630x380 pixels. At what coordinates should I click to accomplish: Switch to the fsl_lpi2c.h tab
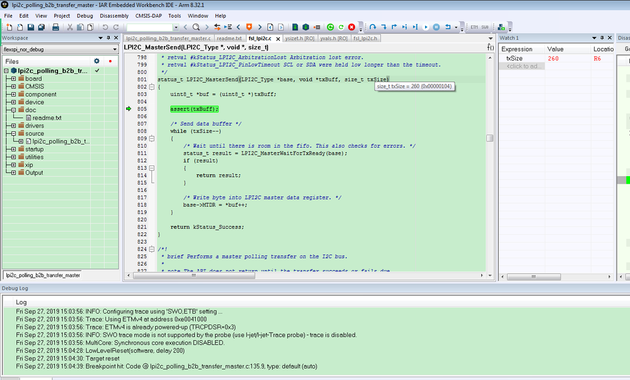[365, 39]
